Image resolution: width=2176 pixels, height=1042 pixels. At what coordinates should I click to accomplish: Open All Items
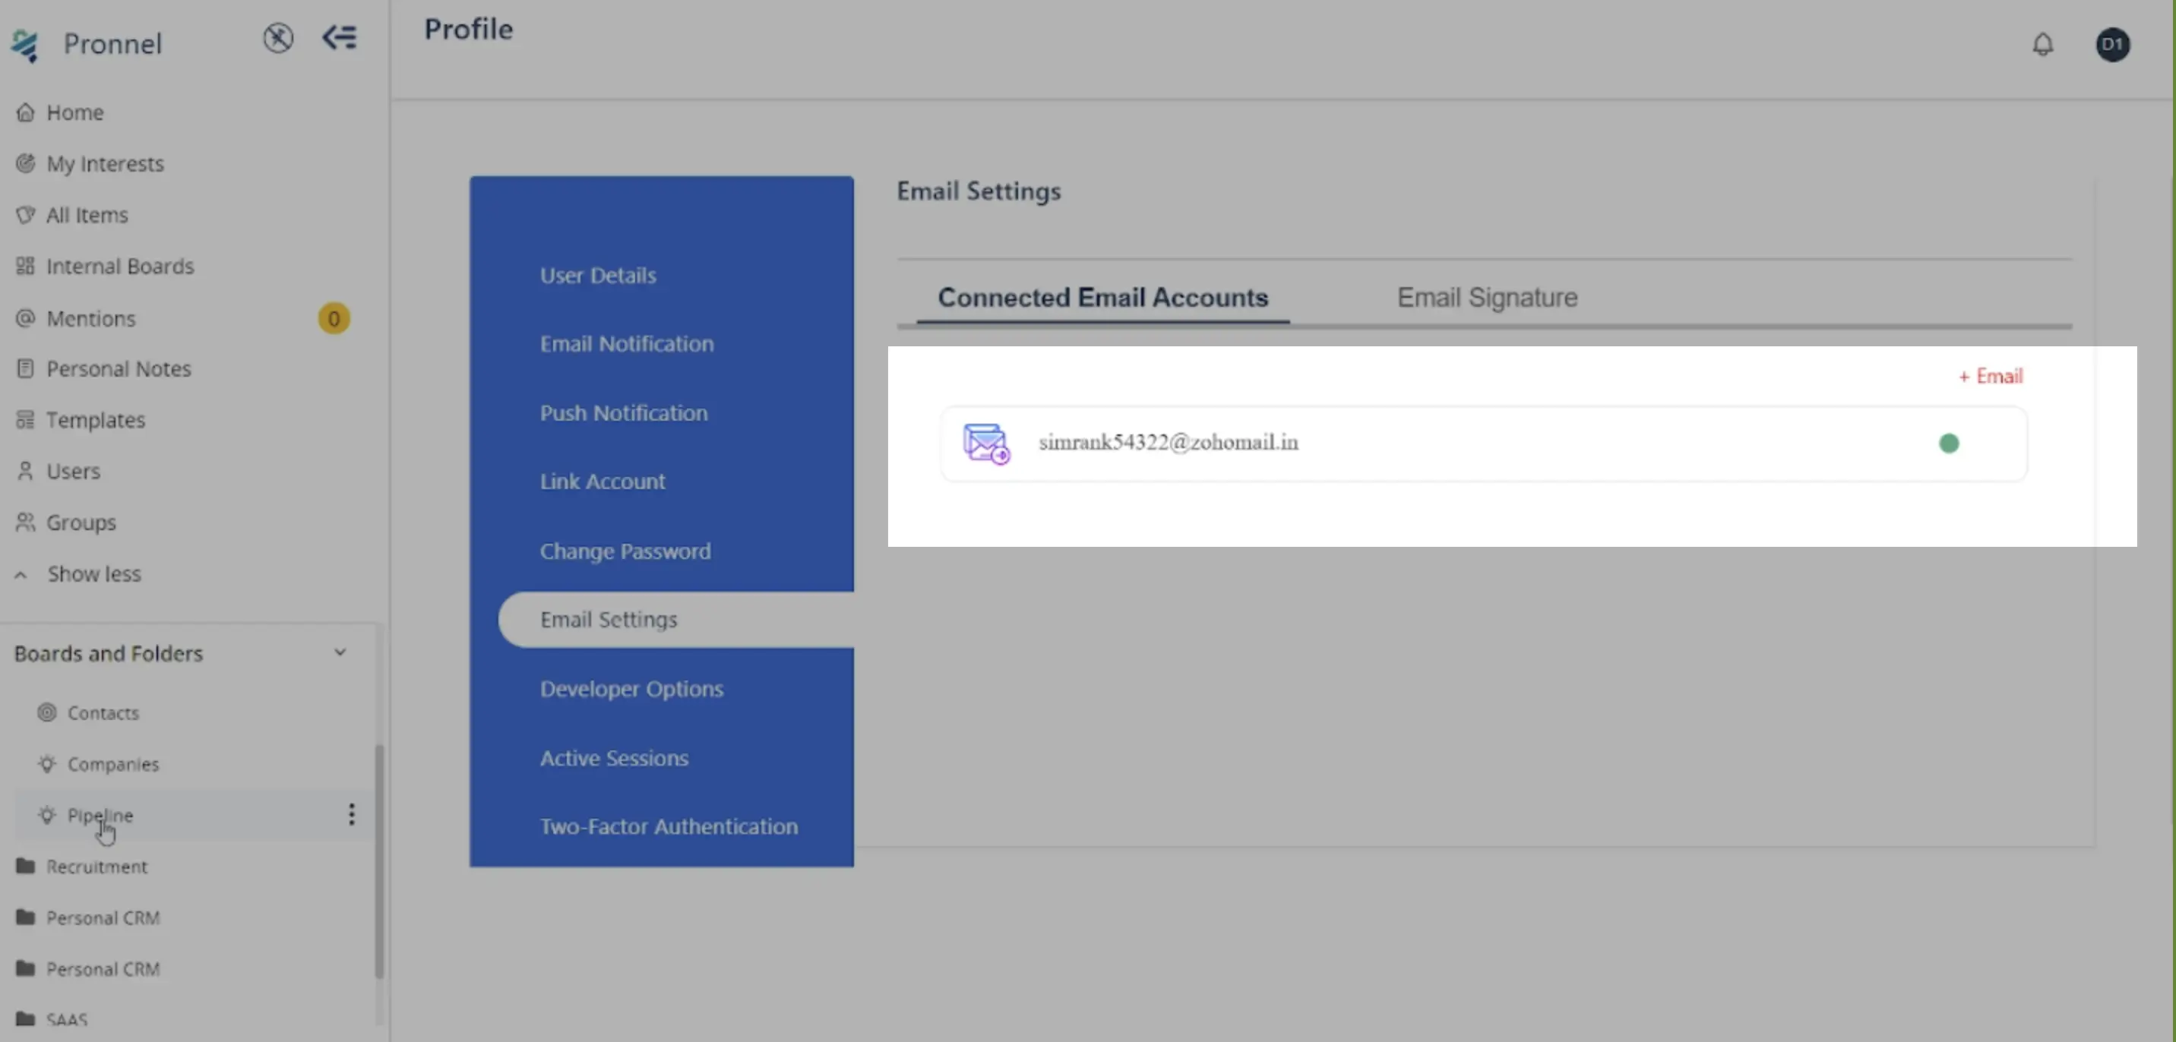[87, 216]
